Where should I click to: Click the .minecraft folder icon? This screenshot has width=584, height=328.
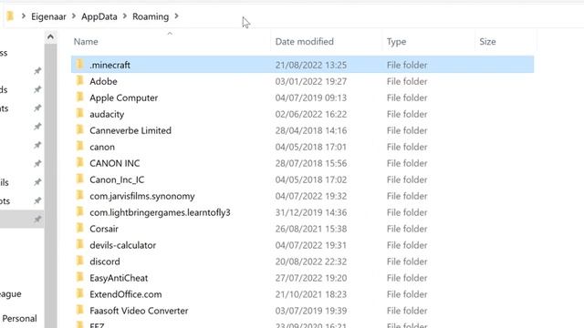point(79,65)
